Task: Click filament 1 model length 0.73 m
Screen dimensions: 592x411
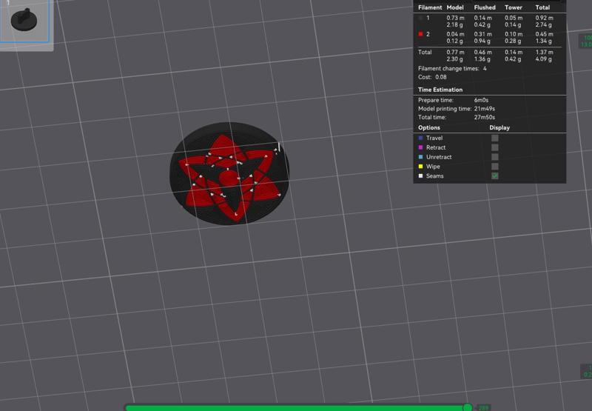Action: [455, 18]
